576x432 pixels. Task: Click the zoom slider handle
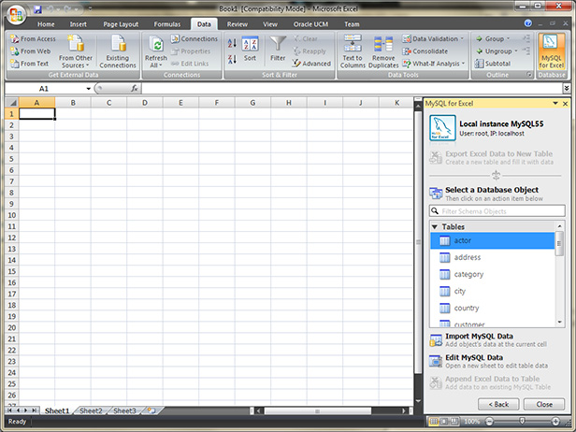[x=522, y=421]
